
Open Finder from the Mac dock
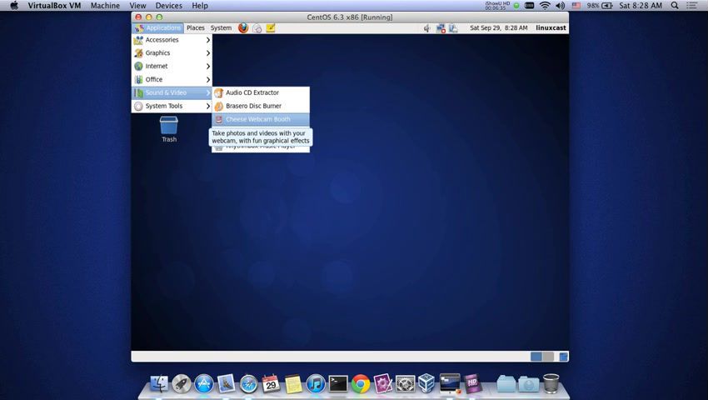coord(159,383)
